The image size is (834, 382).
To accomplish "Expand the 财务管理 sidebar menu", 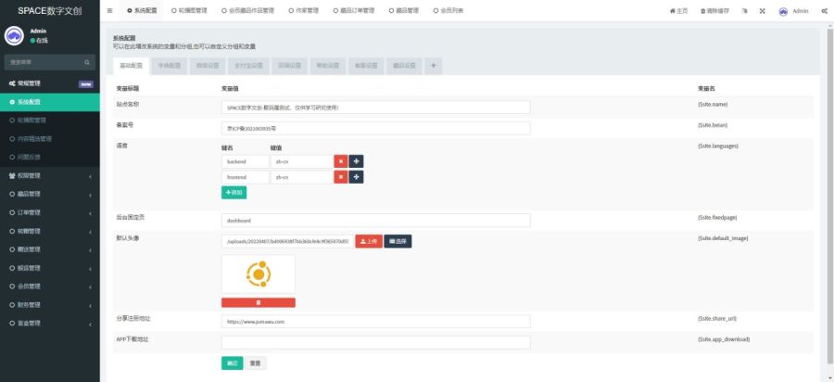I will pyautogui.click(x=49, y=304).
